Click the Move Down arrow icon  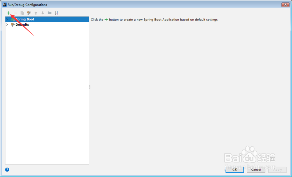click(43, 13)
